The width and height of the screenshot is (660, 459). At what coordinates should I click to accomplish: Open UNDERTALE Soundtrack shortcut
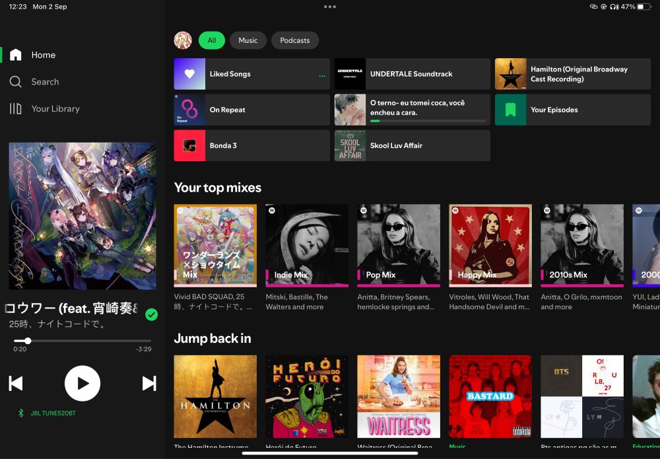[x=412, y=74]
